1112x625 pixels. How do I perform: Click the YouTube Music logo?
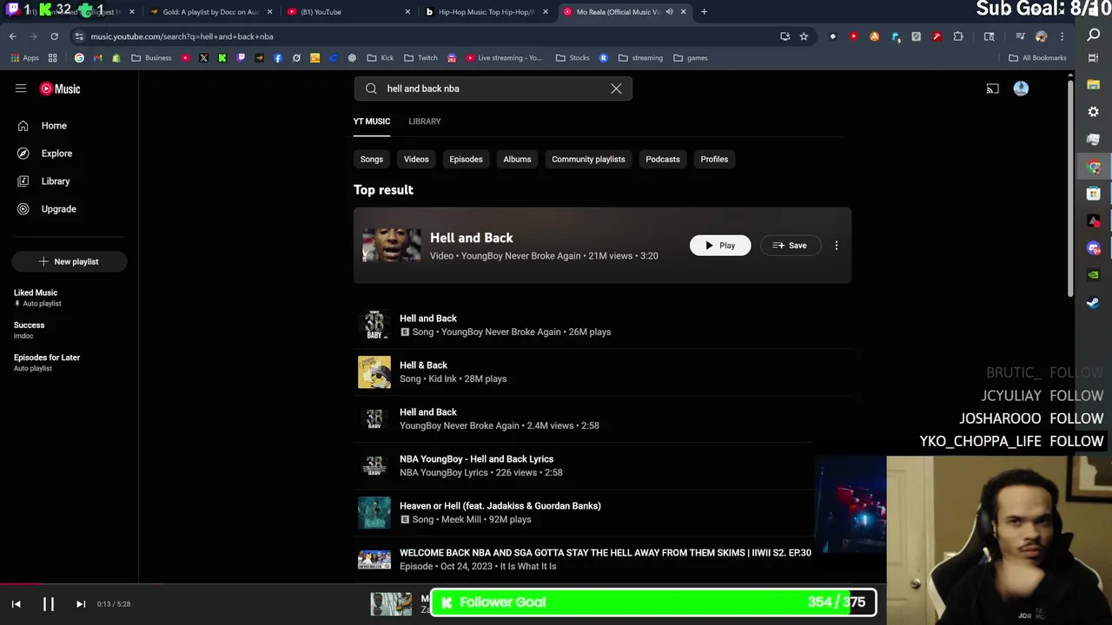pyautogui.click(x=60, y=89)
